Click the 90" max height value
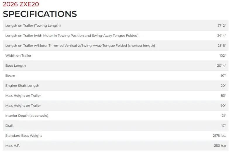Screen dimensions: 234x152 [x=223, y=106]
